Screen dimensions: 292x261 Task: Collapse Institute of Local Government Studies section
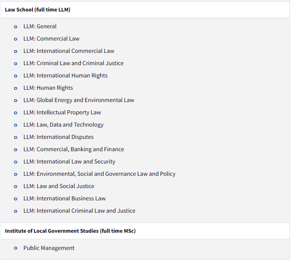pos(145,231)
